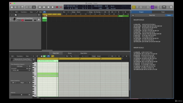Image resolution: width=183 pixels, height=103 pixels.
Task: Toggle Waveform Zoom in the Tracks area
Action: [x=105, y=12]
